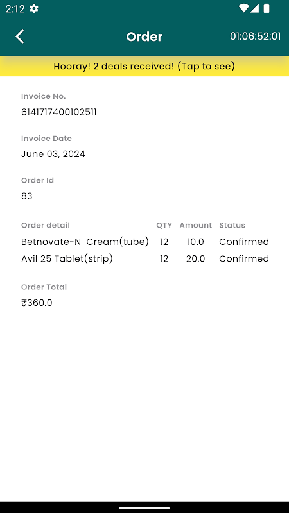Tap the order id value 83
This screenshot has width=289, height=513.
[27, 196]
